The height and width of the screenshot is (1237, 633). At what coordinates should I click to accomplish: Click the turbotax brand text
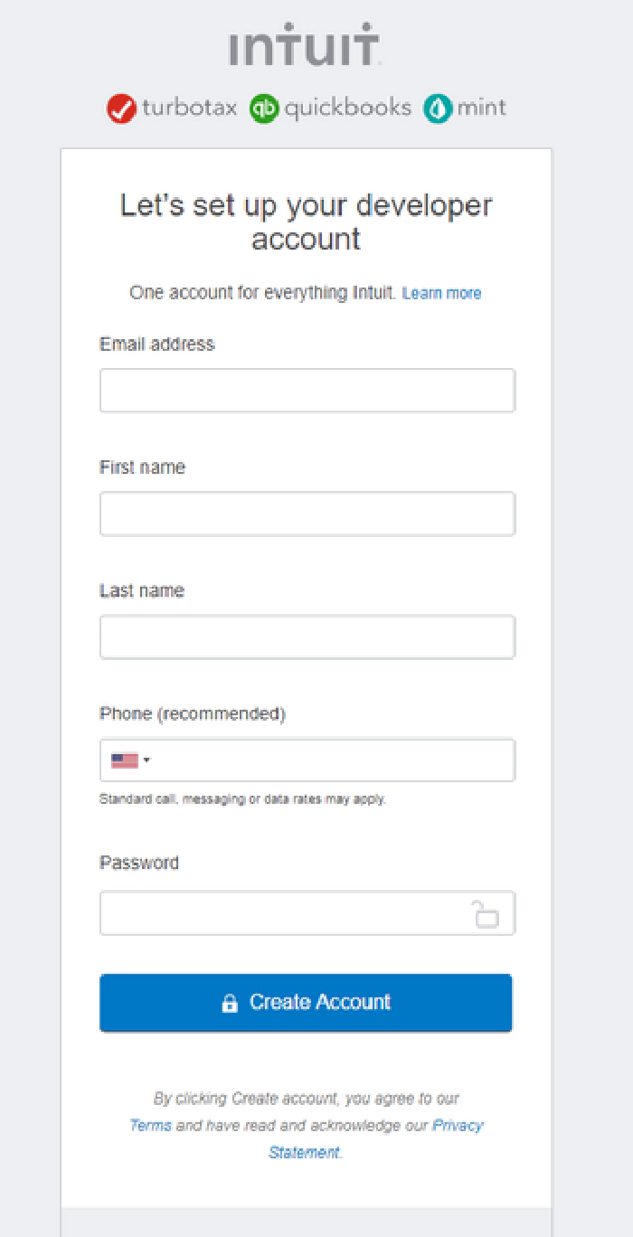189,109
